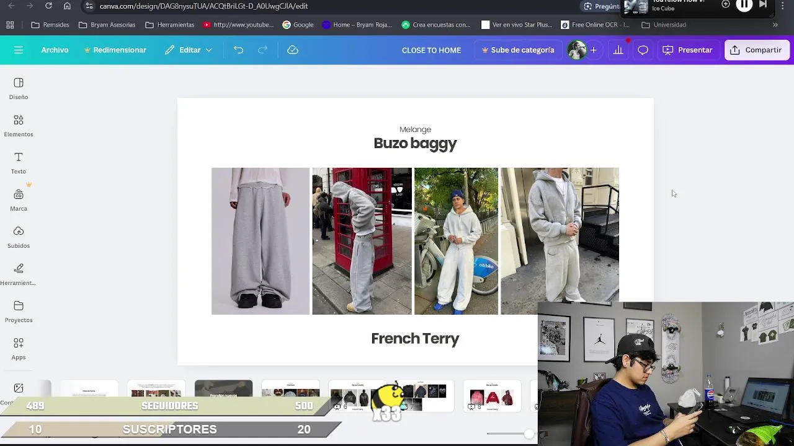Open the Crea encuestas con bookmark

(x=436, y=25)
